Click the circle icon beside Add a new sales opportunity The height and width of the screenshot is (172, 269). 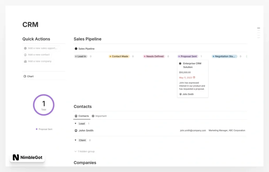click(x=25, y=48)
